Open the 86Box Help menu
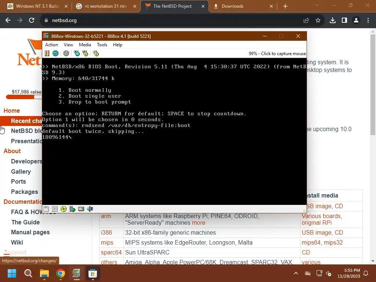Viewport: 376px width, 282px height. (117, 44)
